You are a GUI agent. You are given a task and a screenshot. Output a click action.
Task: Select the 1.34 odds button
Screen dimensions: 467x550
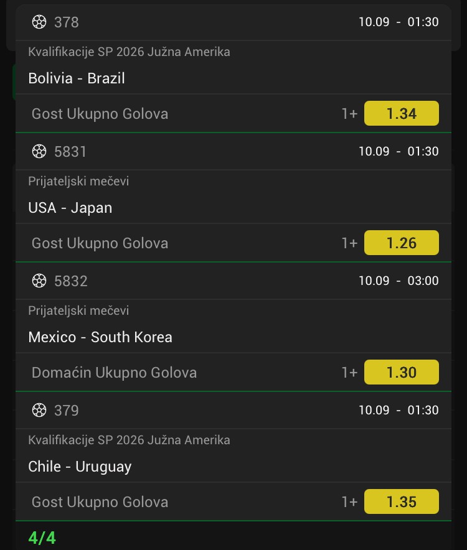[x=402, y=113]
